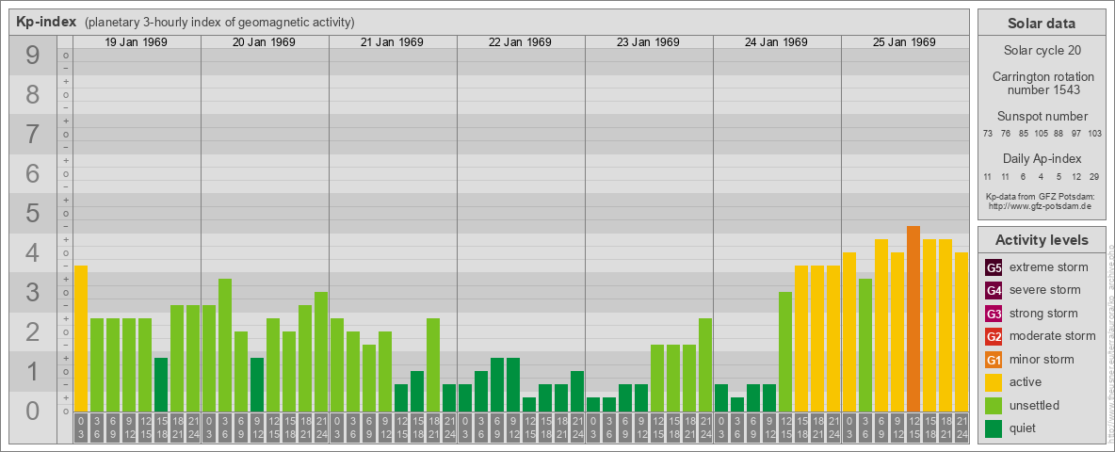Click the G3 strong storm badge
Screen dimensions: 1115x452
(994, 314)
